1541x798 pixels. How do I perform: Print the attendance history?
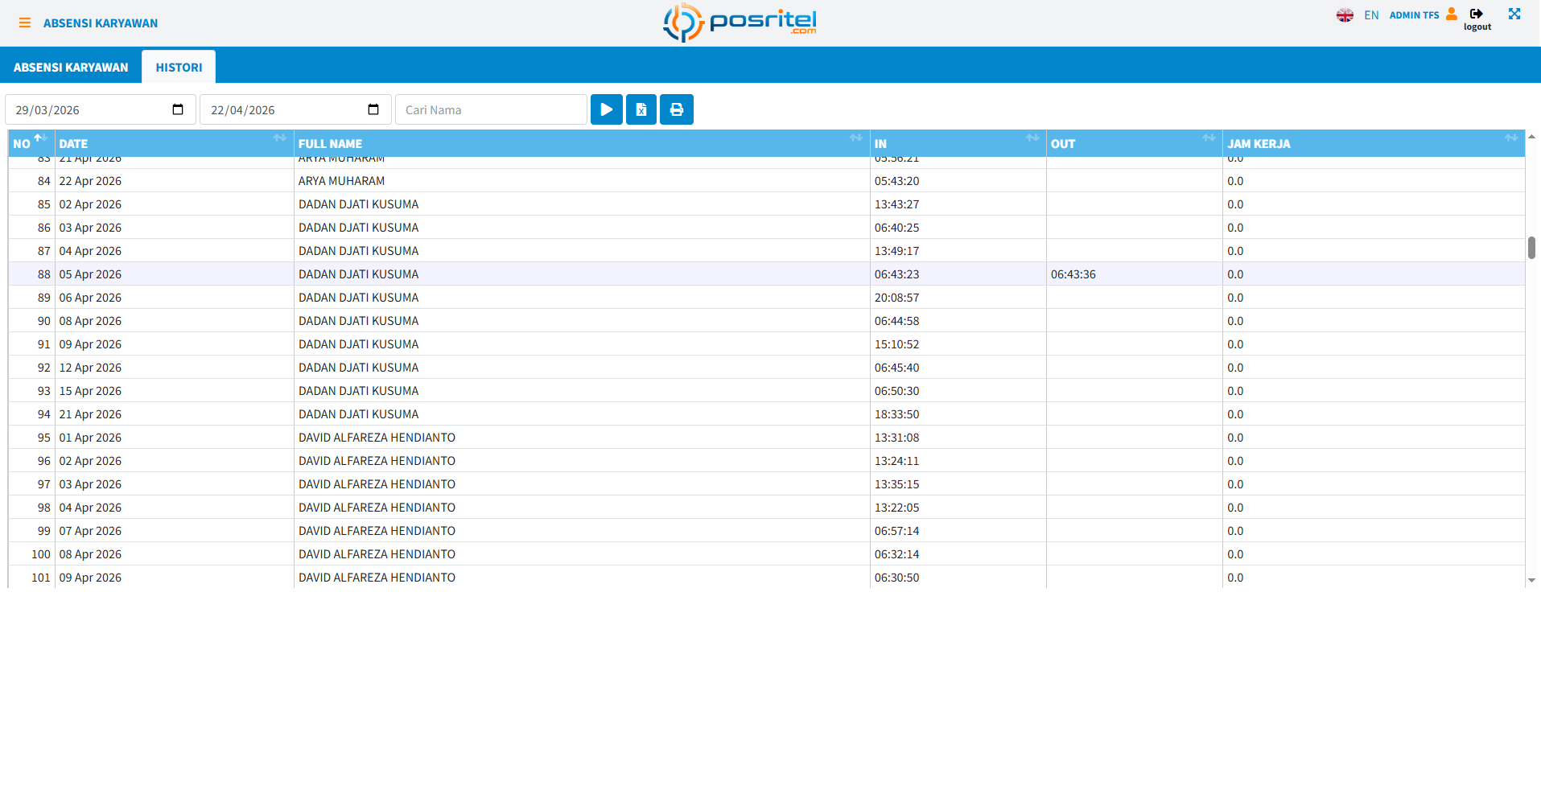[677, 109]
